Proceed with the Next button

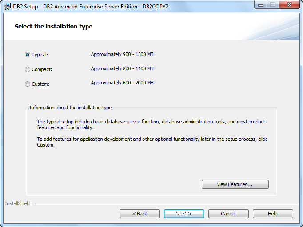tap(184, 214)
